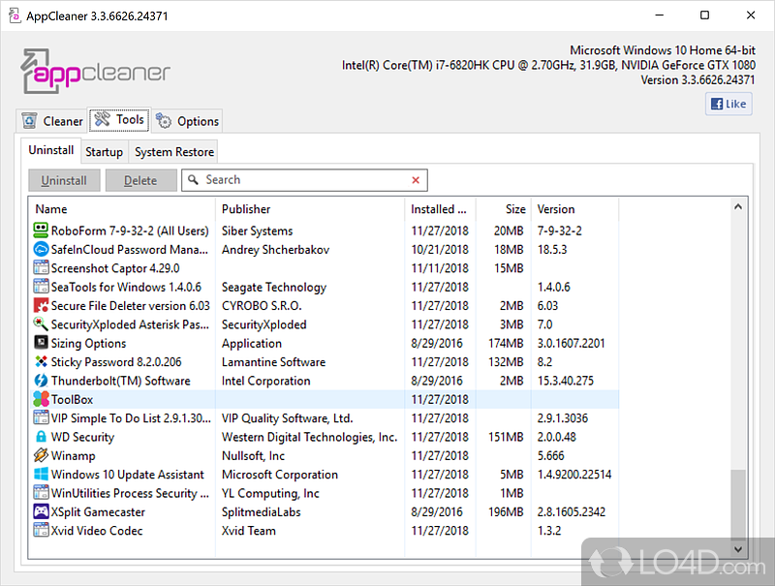Switch to the Startup sub-tab
Image resolution: width=775 pixels, height=586 pixels.
click(104, 152)
